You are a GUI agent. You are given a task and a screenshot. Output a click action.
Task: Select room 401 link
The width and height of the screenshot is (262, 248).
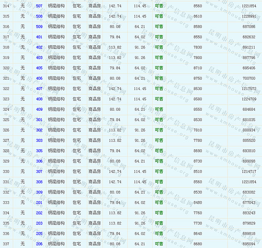point(39,37)
